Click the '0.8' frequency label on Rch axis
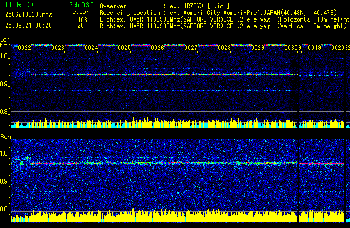Screen dimensions: 350x228 pyautogui.click(x=4, y=209)
